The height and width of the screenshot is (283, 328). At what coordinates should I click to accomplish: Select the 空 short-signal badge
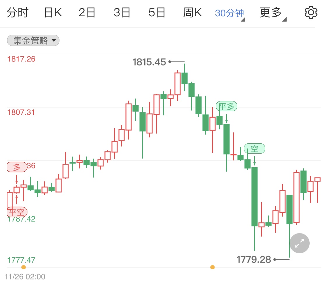(x=255, y=149)
